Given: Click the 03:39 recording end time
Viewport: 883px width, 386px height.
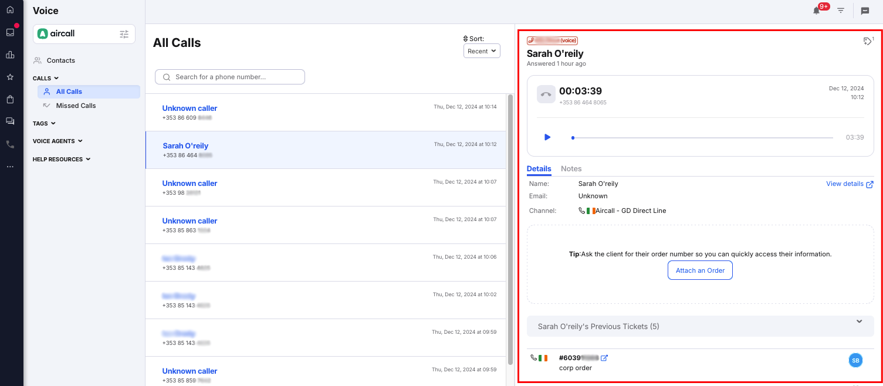Looking at the screenshot, I should click(x=855, y=137).
